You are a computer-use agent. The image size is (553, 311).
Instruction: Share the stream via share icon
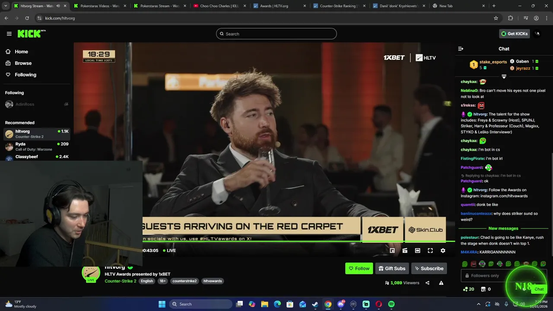pyautogui.click(x=427, y=283)
